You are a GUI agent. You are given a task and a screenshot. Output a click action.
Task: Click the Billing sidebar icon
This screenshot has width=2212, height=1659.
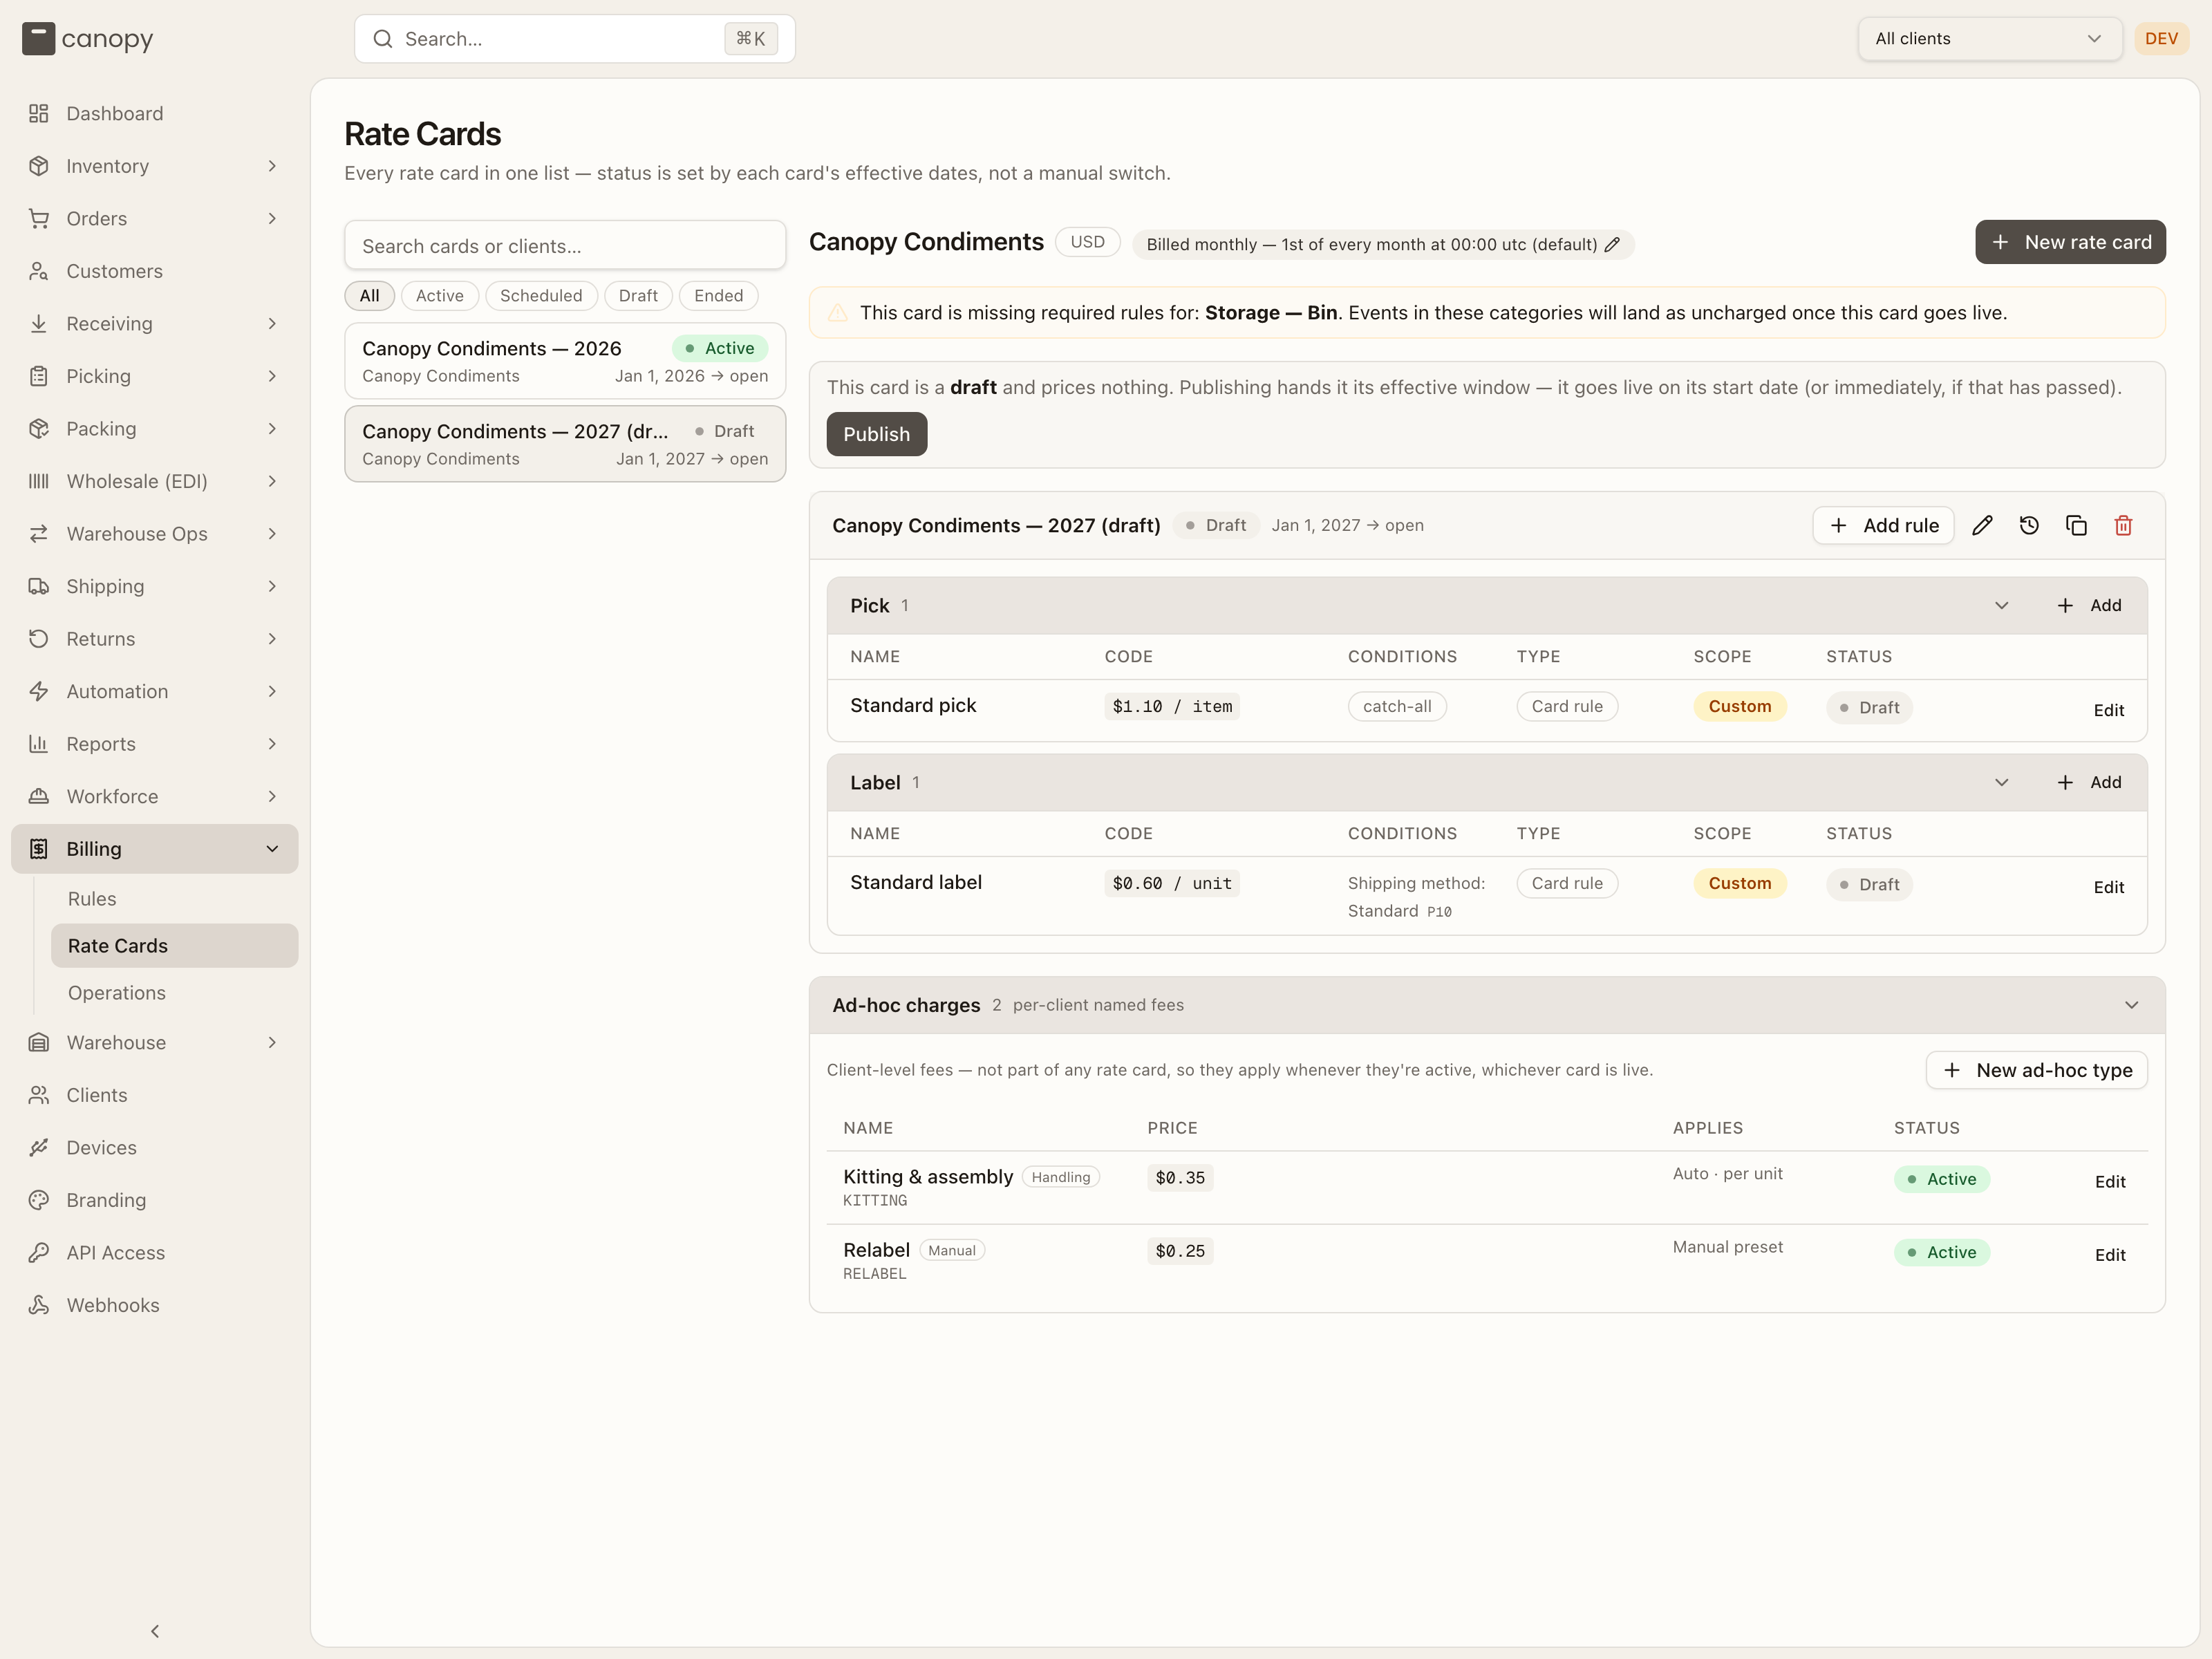(39, 849)
